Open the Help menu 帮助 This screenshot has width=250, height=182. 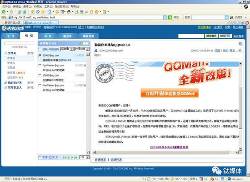tap(75, 6)
